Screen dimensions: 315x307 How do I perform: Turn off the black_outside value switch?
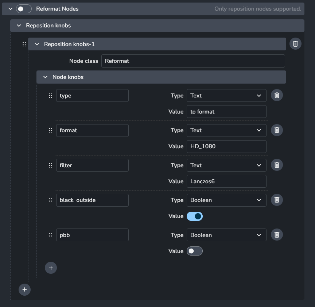[x=195, y=216]
